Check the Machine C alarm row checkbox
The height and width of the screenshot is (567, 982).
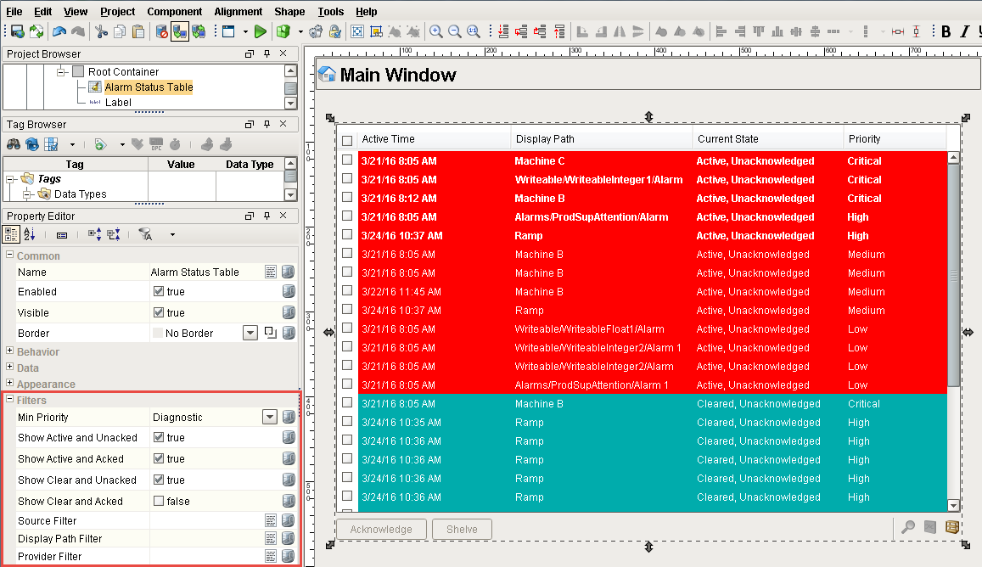tap(347, 160)
